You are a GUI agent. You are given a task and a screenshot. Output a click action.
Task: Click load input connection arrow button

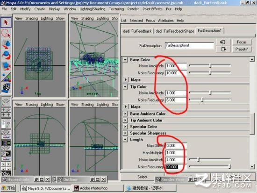click(x=223, y=42)
